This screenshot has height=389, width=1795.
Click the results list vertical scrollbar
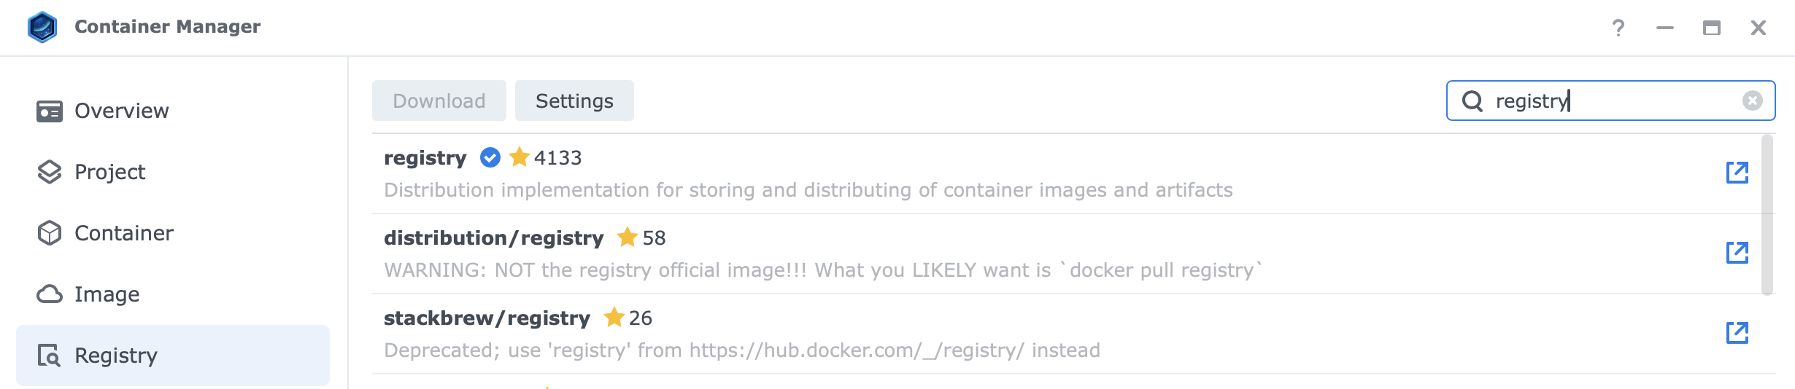pos(1767,215)
